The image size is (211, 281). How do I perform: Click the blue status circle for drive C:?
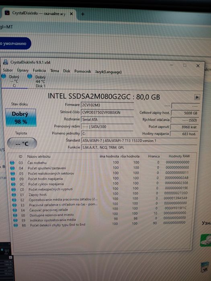pos(4,76)
